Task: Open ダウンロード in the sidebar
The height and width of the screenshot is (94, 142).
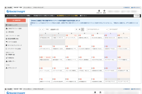Action: [x=11, y=68]
